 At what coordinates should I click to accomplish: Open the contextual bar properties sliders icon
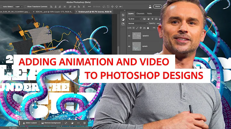tap(85, 123)
